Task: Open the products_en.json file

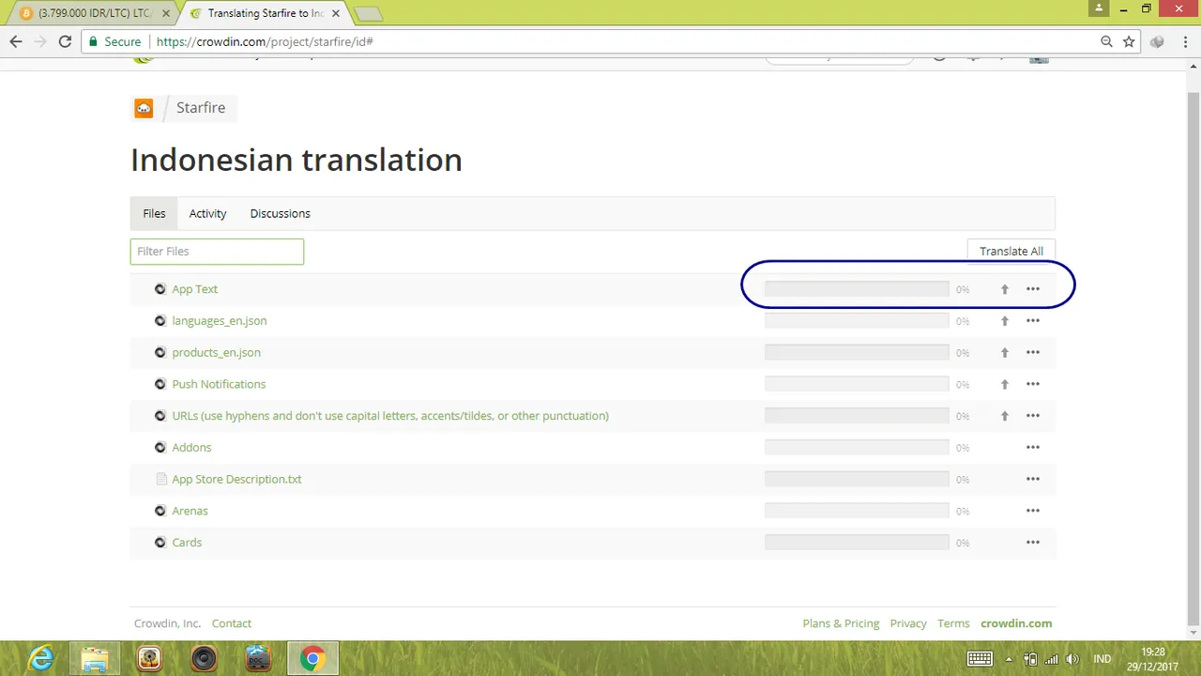Action: 216,352
